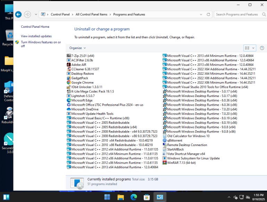The height and width of the screenshot is (202, 267).
Task: Open the recent locations chevron
Action: 36,15
